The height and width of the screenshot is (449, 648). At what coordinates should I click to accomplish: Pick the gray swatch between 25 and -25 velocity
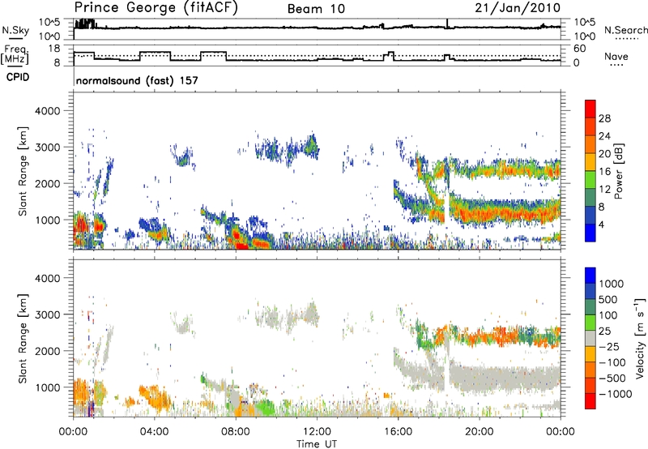pyautogui.click(x=590, y=339)
